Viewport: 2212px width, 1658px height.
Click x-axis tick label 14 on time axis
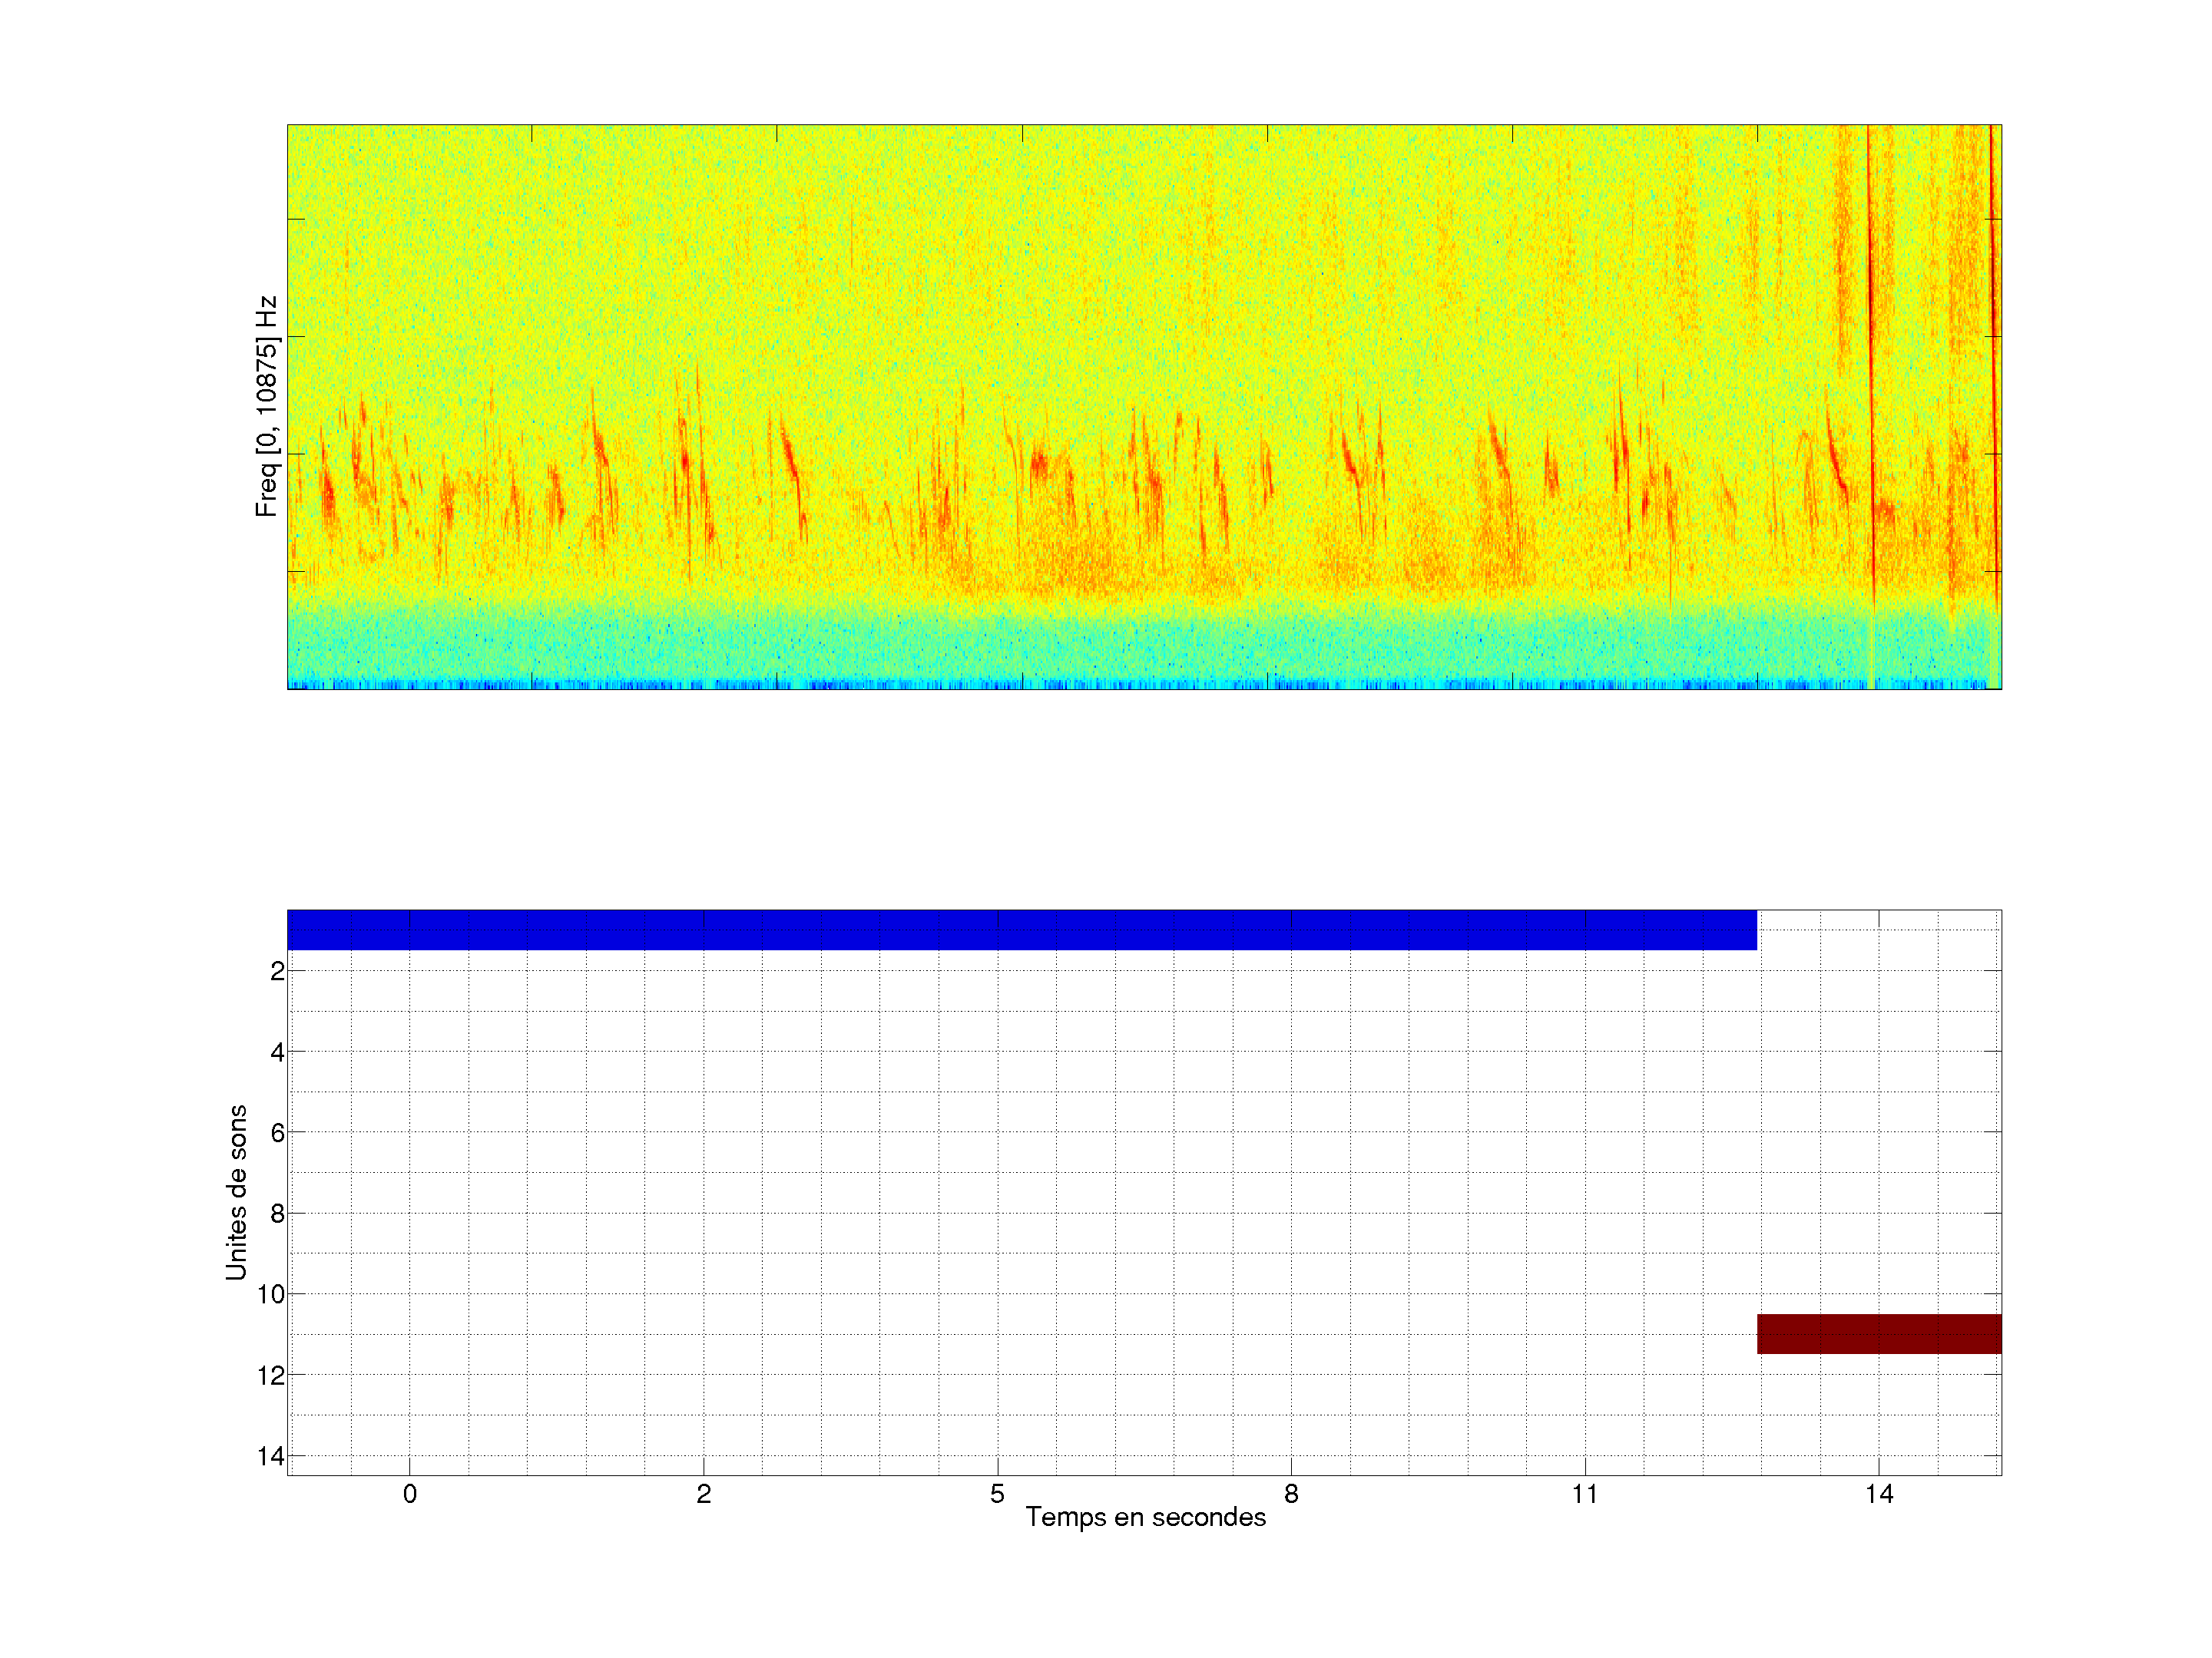point(1879,1494)
